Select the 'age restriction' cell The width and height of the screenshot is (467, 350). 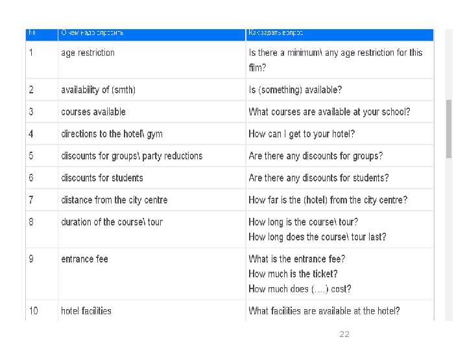coord(152,60)
